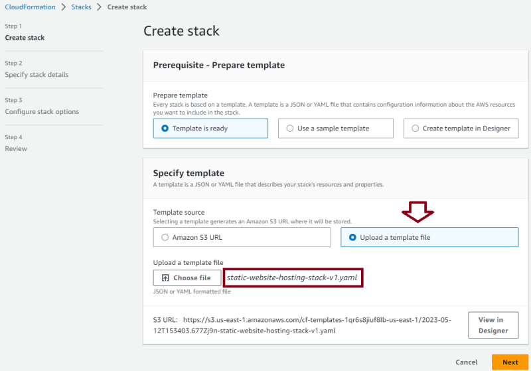Viewport: 531px width, 371px height.
Task: Open the CloudFormation breadcrumb link
Action: pos(30,7)
